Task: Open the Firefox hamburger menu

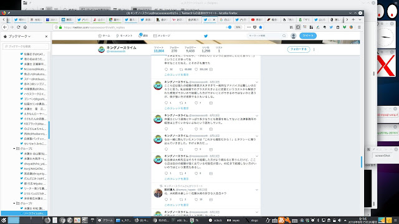Action: pos(359,27)
